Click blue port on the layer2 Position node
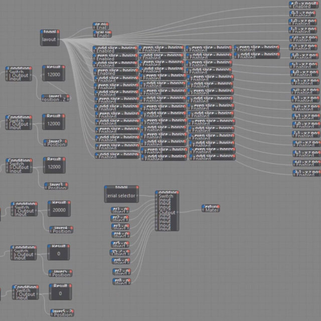The image size is (321, 321). pos(45,141)
